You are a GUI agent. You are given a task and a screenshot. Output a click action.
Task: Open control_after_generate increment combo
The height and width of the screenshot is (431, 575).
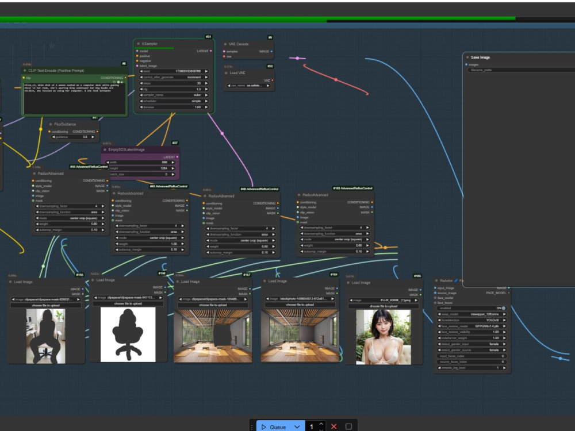pos(174,78)
